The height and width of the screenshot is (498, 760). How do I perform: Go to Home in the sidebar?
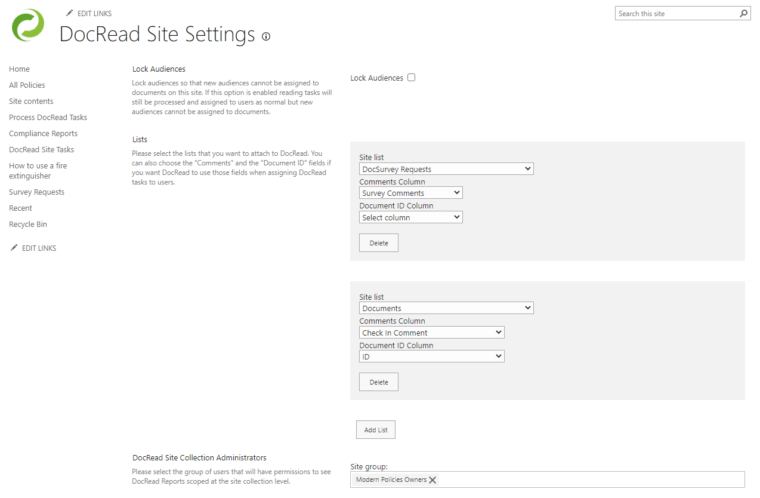point(19,69)
